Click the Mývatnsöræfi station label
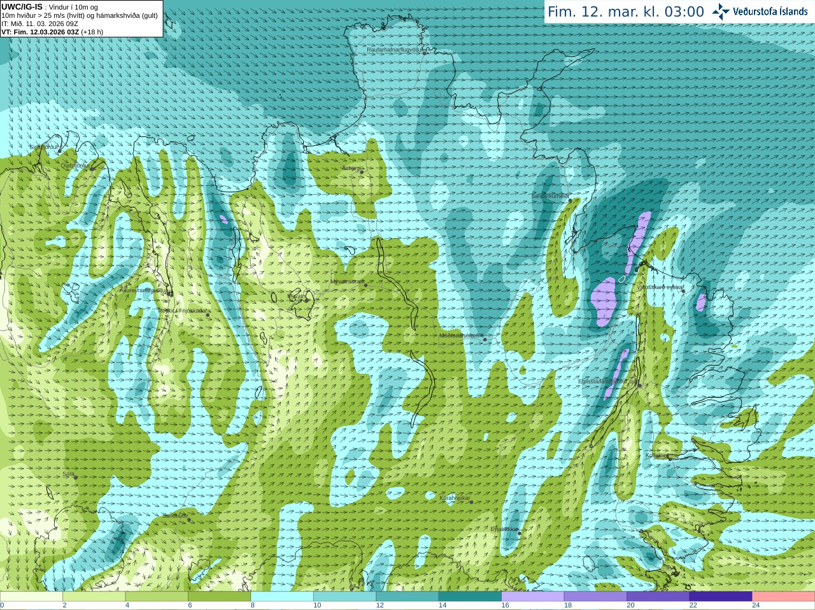Viewport: 815px width, 610px height. 347,281
